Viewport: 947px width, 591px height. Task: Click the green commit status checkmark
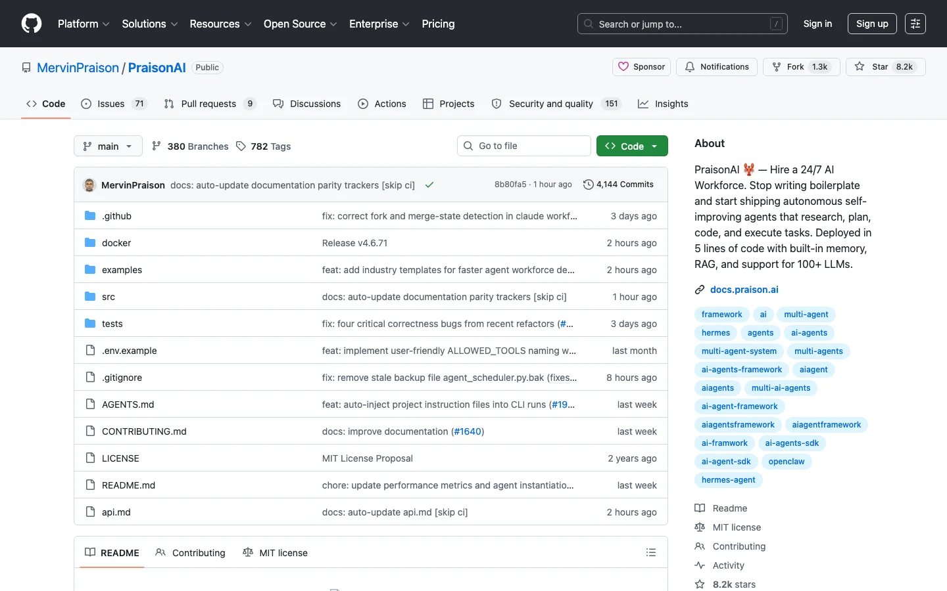point(429,185)
